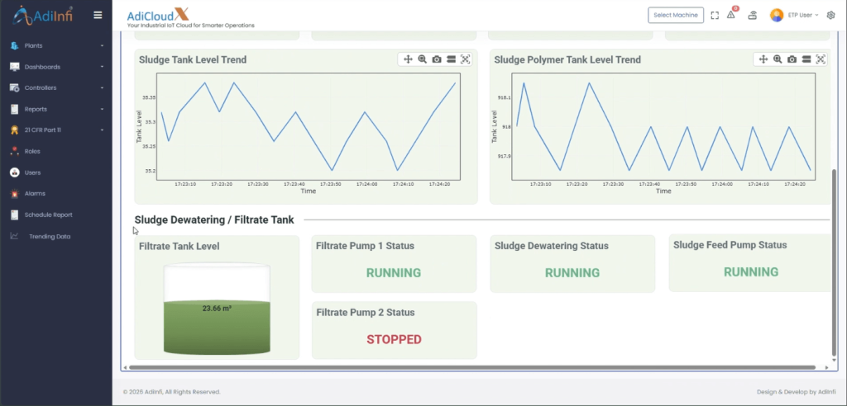Select Zoom tool on Sludge Polymer Tank Trend
This screenshot has height=406, width=847.
point(778,59)
